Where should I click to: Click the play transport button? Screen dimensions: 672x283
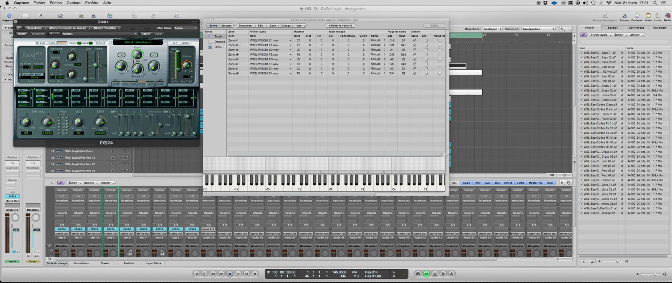238,274
